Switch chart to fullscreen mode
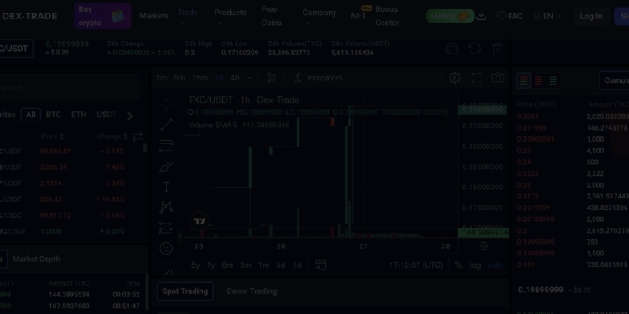 (476, 78)
